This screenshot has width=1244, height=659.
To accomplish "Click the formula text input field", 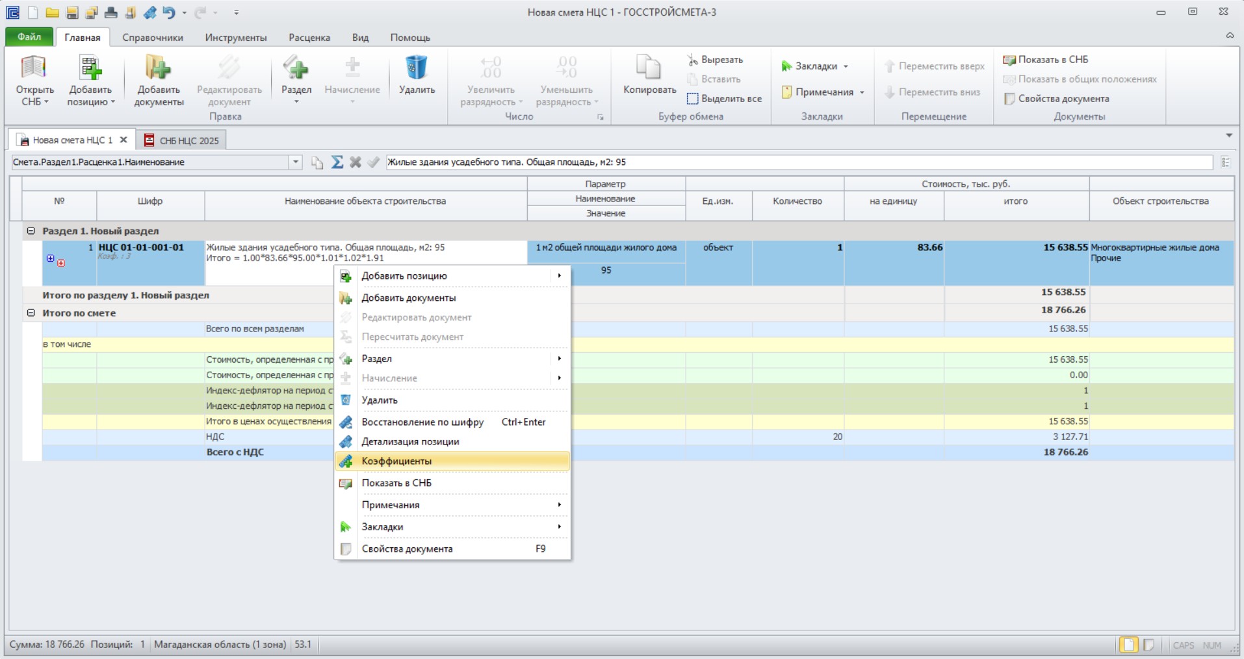I will click(x=799, y=162).
